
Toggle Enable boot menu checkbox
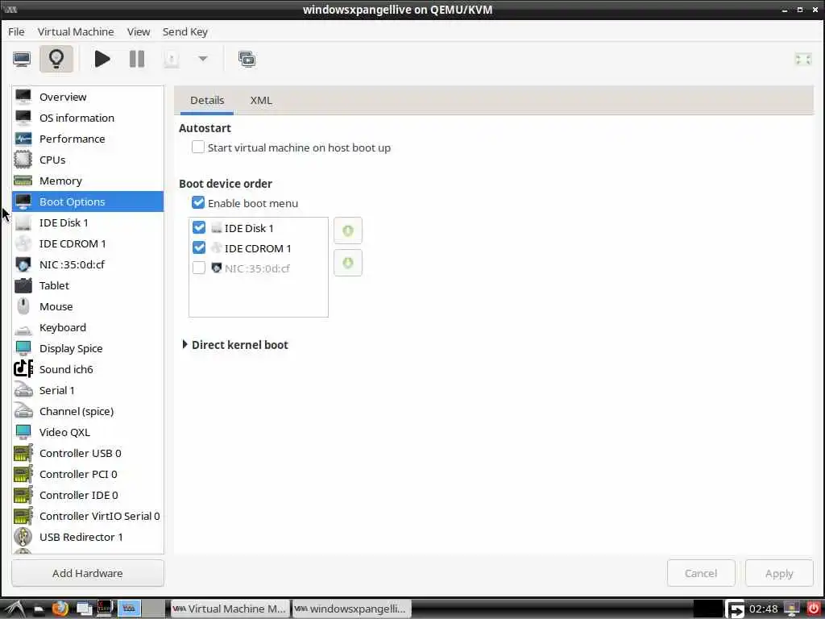198,202
